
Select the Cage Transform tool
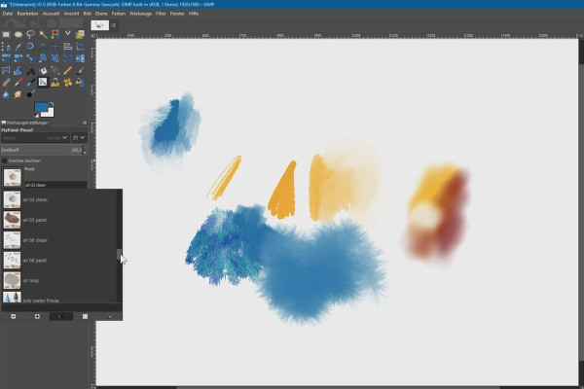6,70
